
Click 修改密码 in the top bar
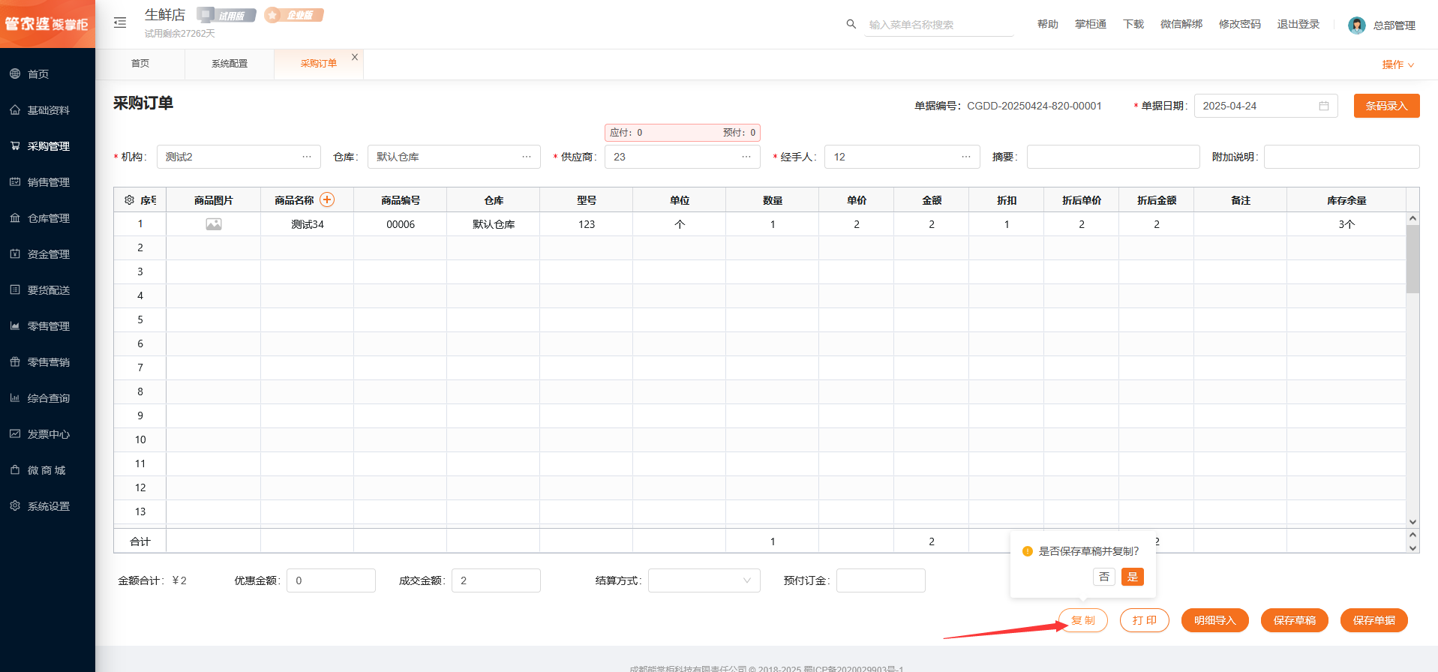pos(1240,24)
